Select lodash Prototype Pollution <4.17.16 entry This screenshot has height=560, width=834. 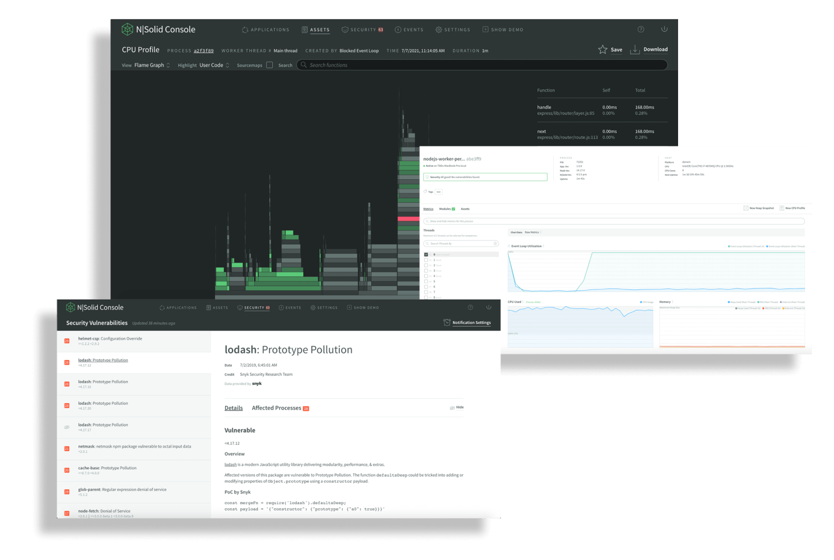pyautogui.click(x=134, y=384)
